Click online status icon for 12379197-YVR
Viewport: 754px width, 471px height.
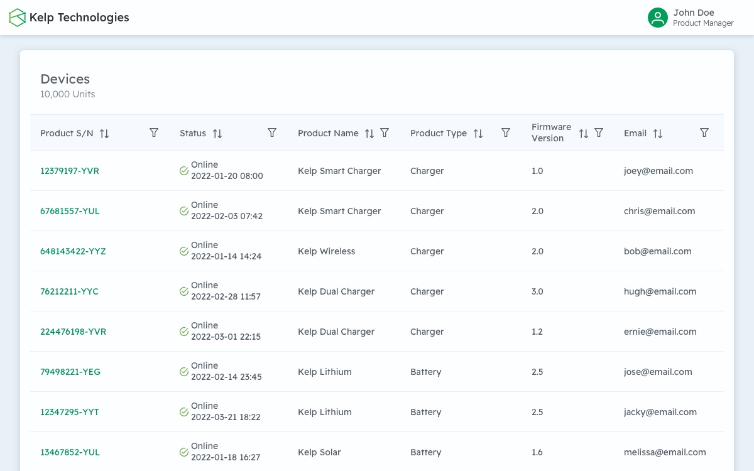click(184, 171)
